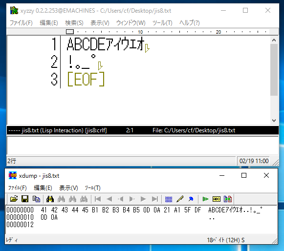Viewport: 284px width, 251px height.
Task: Click the open file folder icon in xdump
Action: tap(14, 199)
